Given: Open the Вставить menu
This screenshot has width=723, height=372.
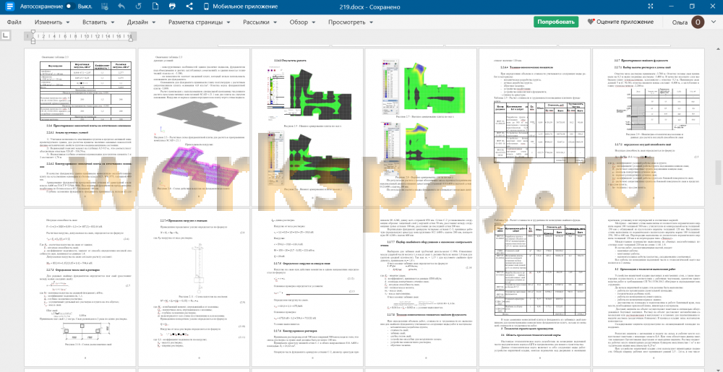Looking at the screenshot, I should pyautogui.click(x=98, y=22).
